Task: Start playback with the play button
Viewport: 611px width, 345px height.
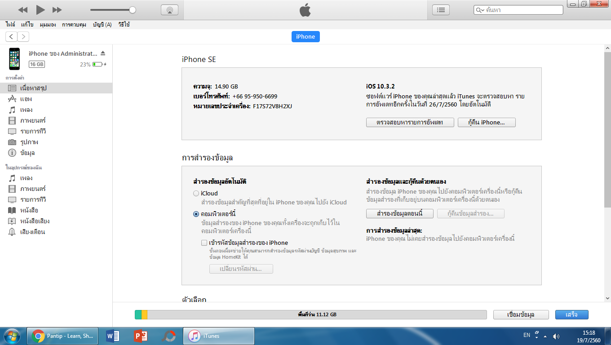Action: 40,9
